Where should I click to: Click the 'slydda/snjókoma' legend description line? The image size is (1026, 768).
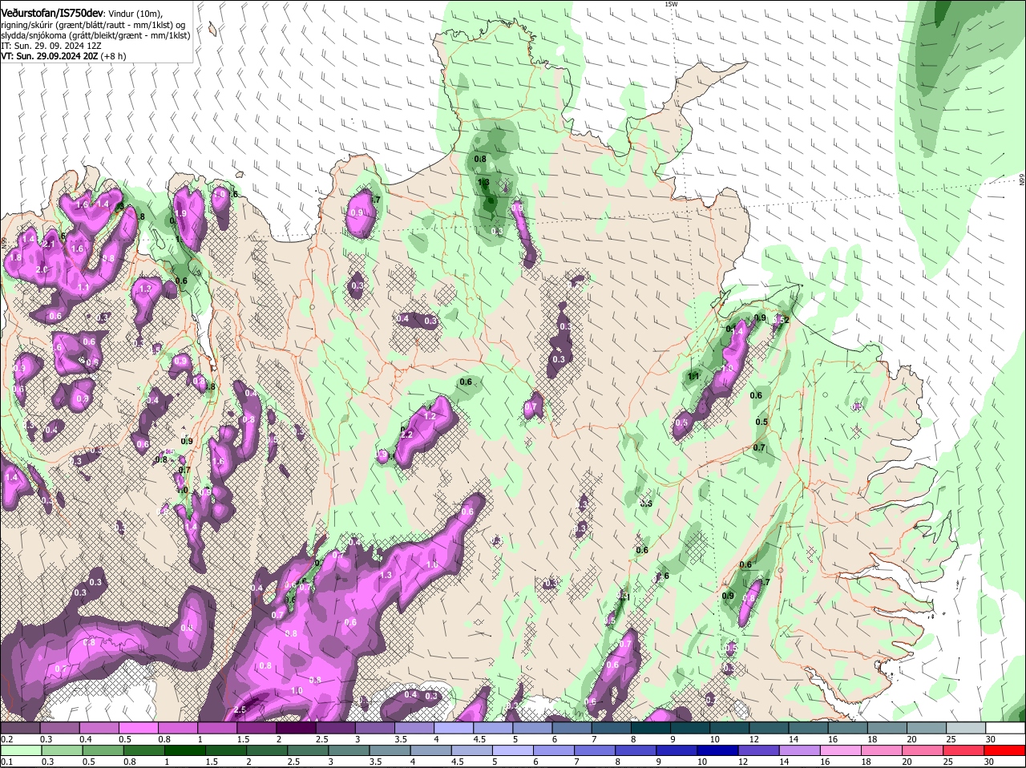coord(95,35)
